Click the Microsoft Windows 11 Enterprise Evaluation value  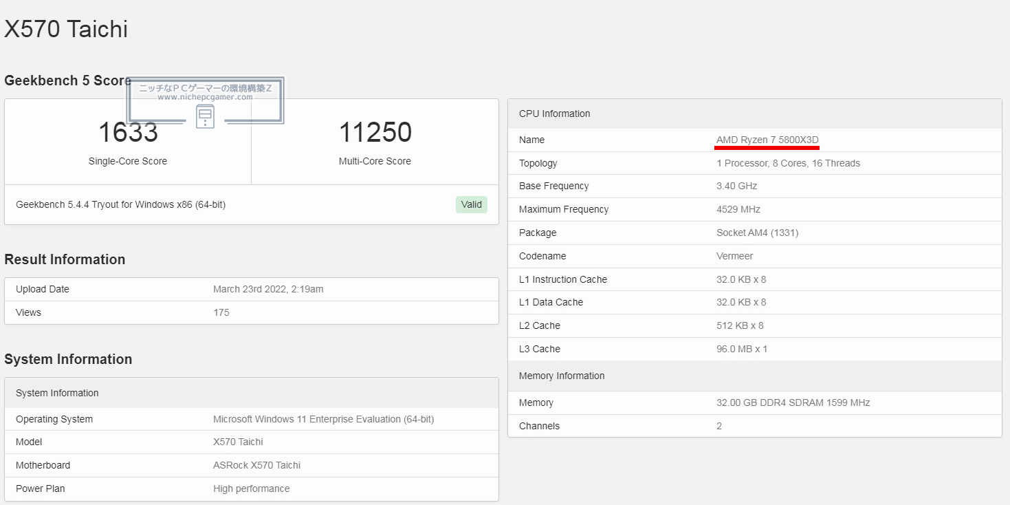point(324,419)
